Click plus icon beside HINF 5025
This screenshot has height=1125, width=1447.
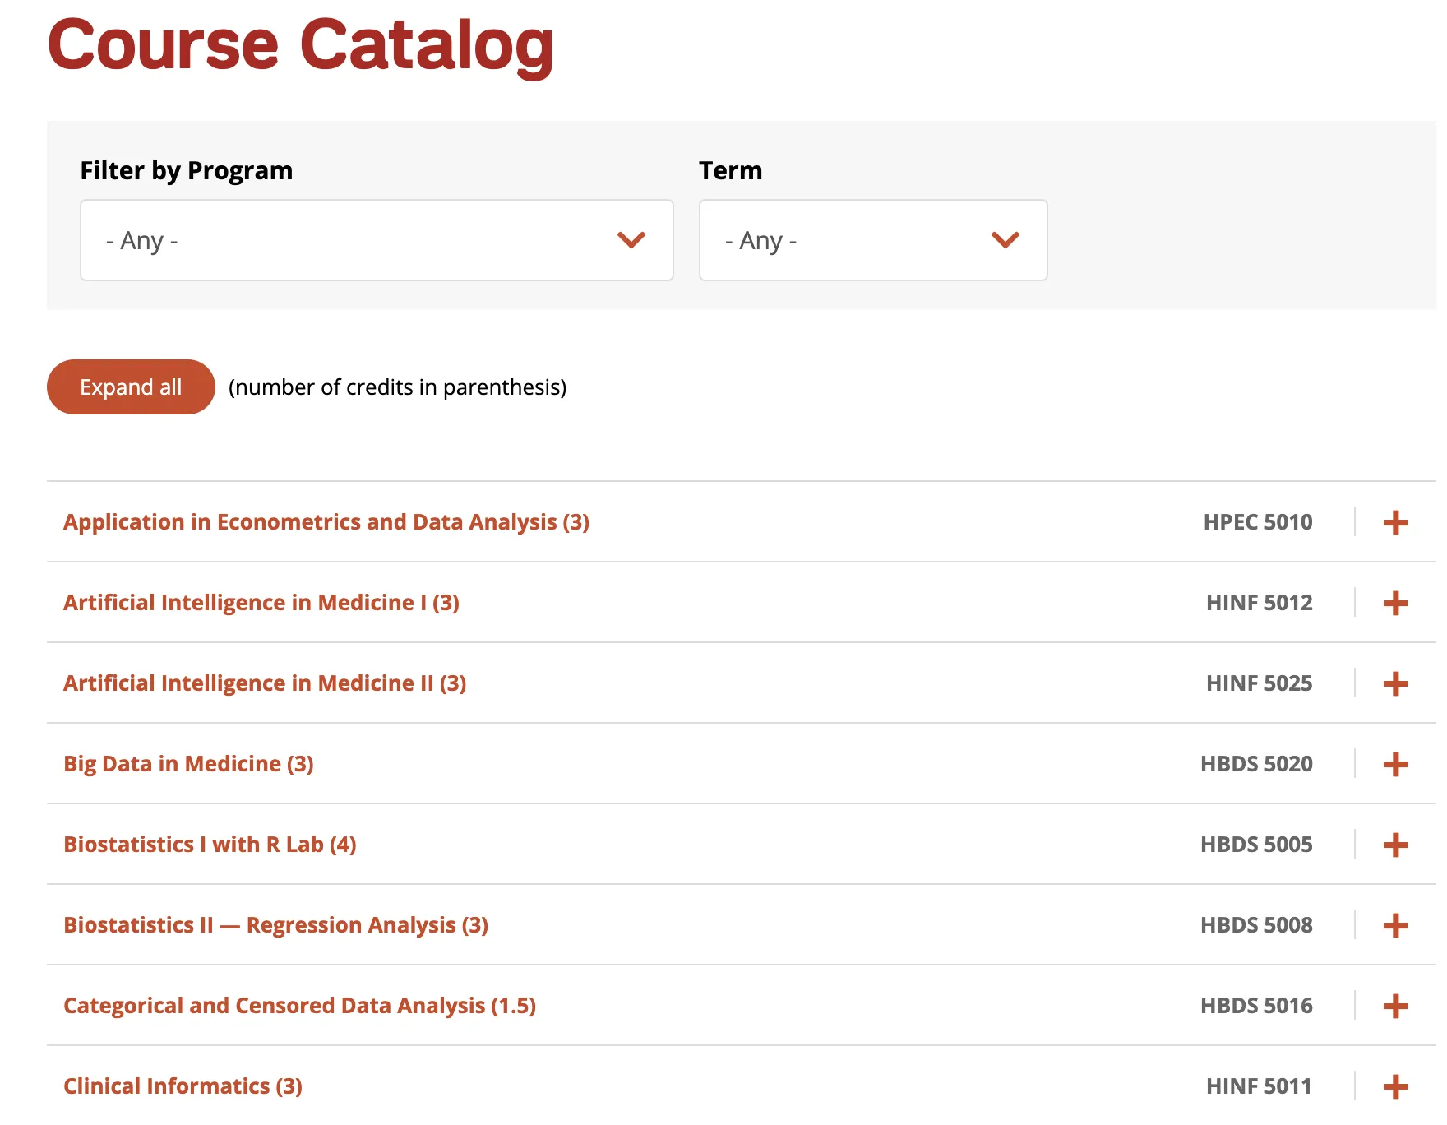pos(1395,683)
